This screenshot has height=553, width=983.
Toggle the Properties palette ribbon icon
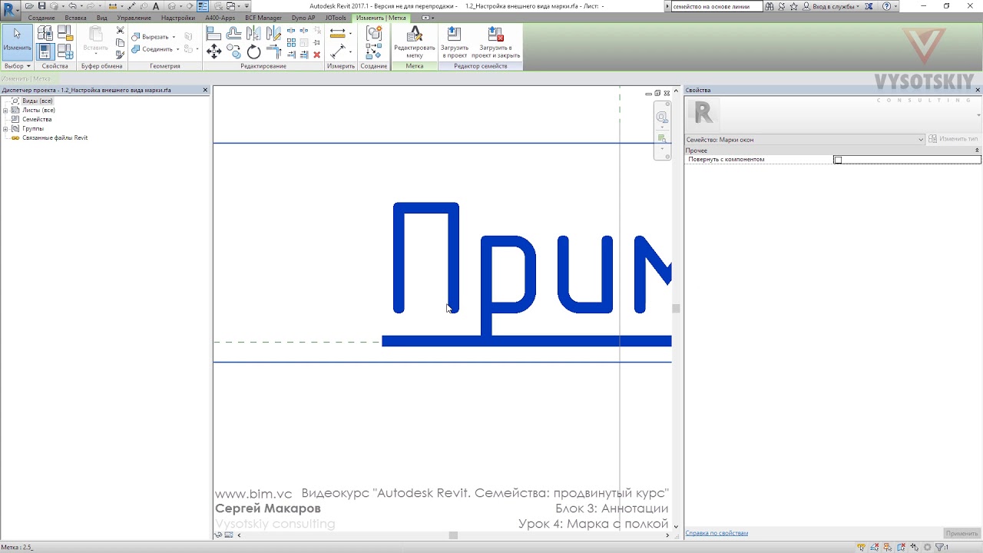coord(45,51)
